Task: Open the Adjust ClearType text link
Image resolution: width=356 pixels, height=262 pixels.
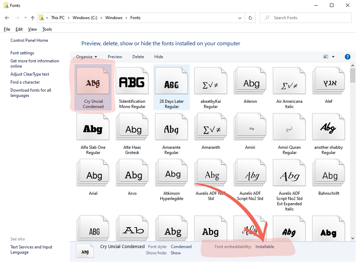Action: (x=30, y=74)
